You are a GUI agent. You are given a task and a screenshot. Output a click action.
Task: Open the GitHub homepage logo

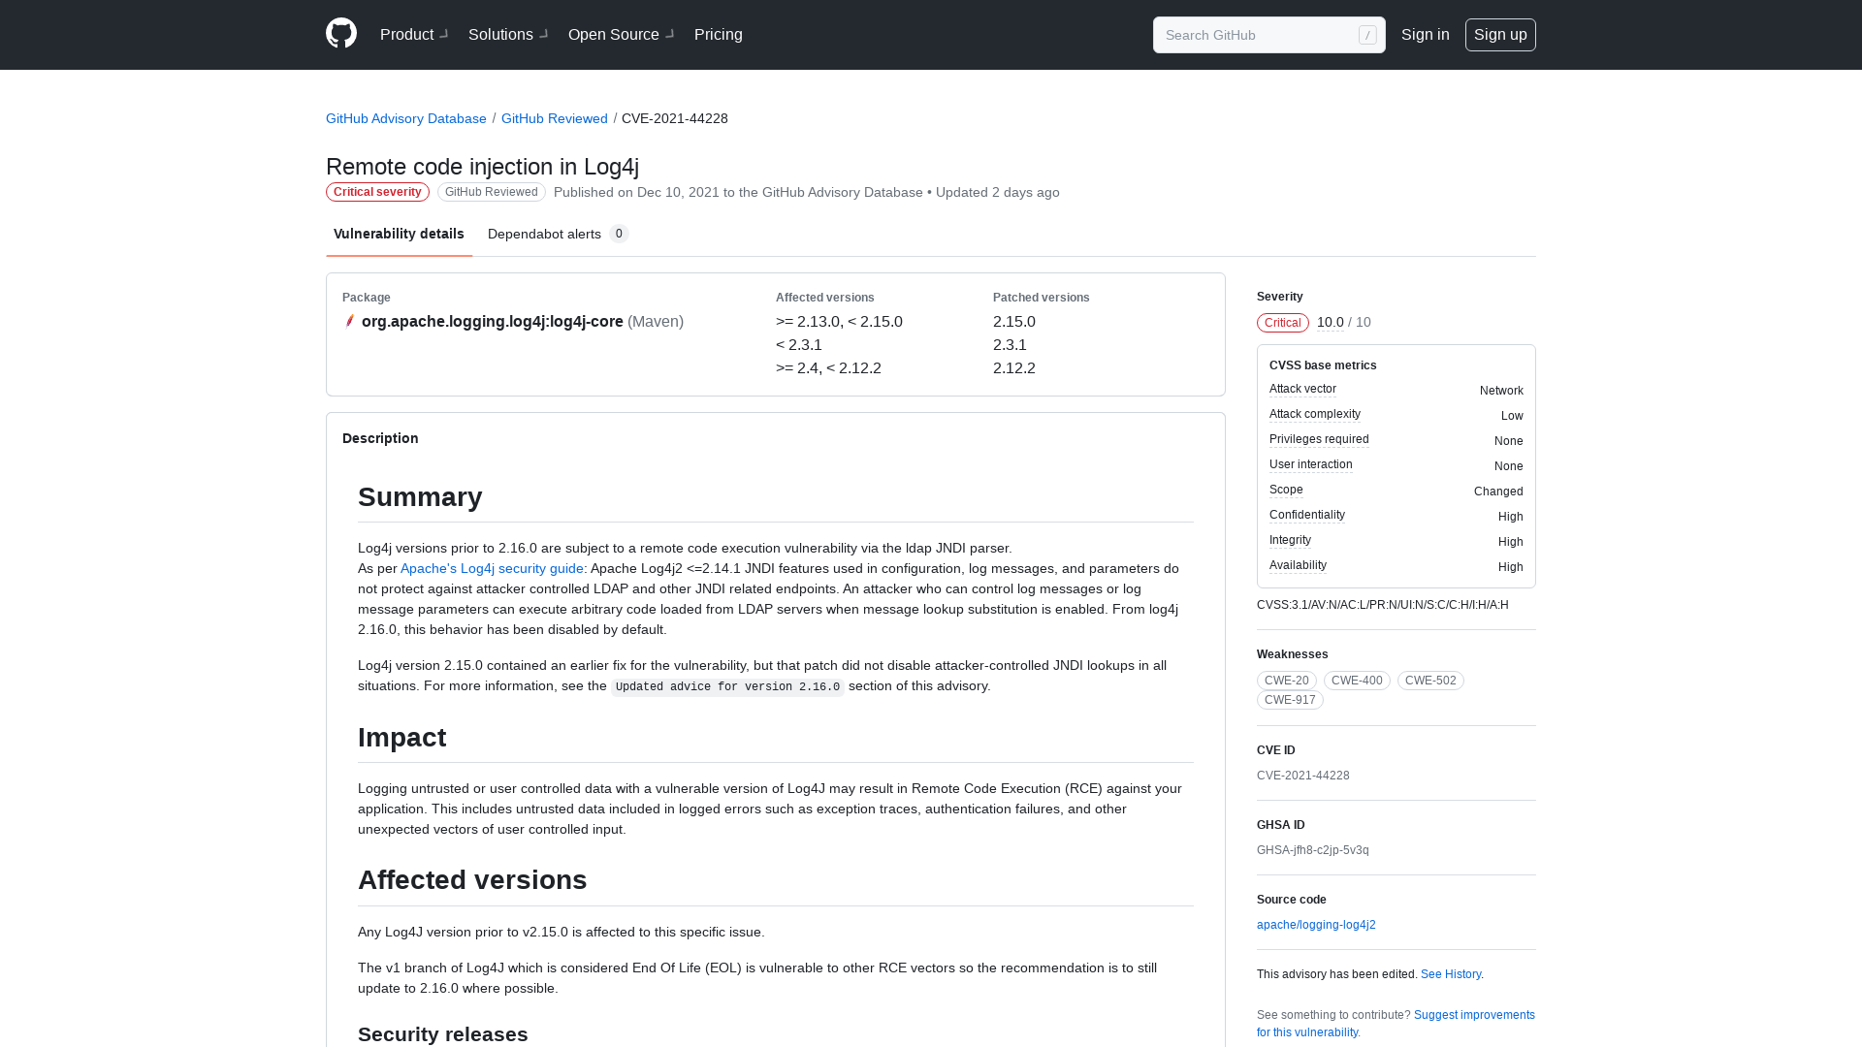[341, 34]
